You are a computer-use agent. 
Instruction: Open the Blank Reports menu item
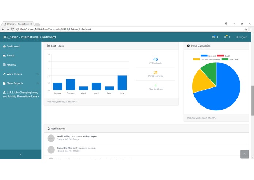point(21,83)
